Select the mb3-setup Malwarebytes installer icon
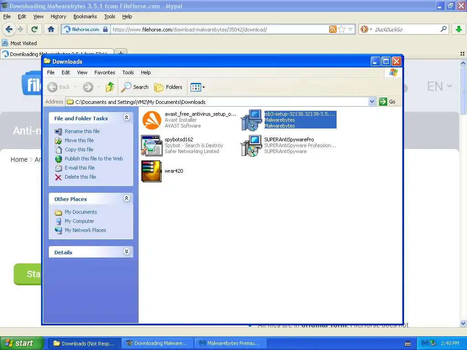The image size is (467, 350). tap(251, 120)
